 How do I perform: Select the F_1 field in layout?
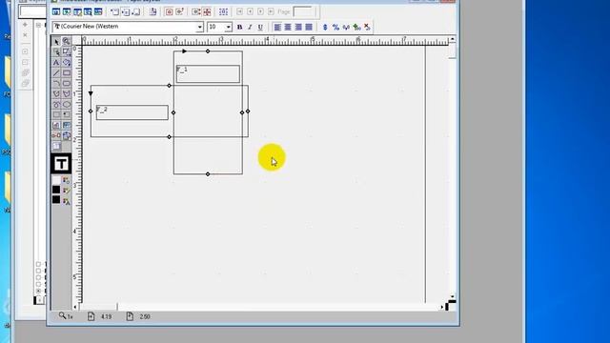pos(208,73)
